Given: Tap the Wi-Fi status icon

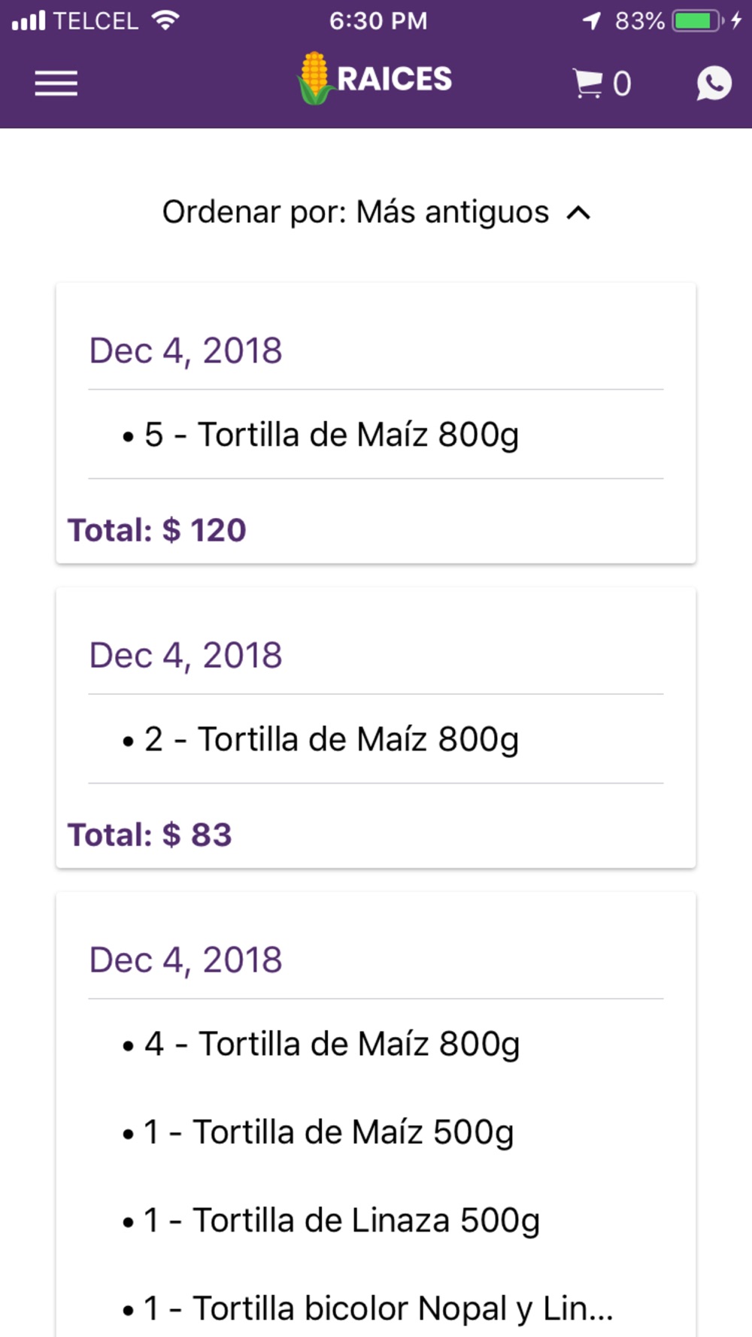Looking at the screenshot, I should point(165,20).
